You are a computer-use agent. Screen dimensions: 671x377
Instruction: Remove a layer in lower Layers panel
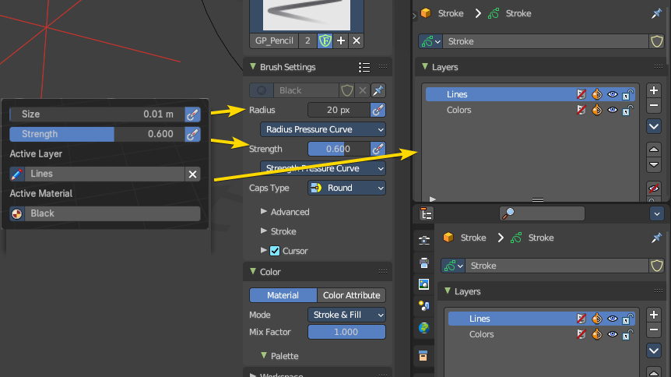(x=654, y=330)
